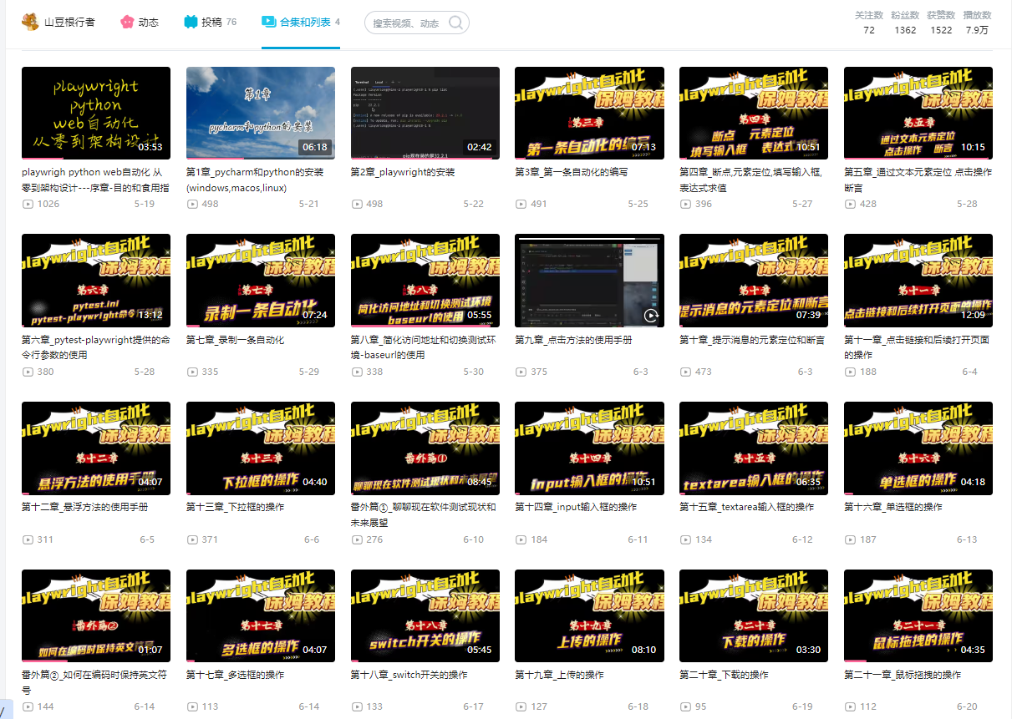This screenshot has height=719, width=1012.
Task: Open the 第四章 断点,元素定位 thumbnail
Action: [754, 114]
